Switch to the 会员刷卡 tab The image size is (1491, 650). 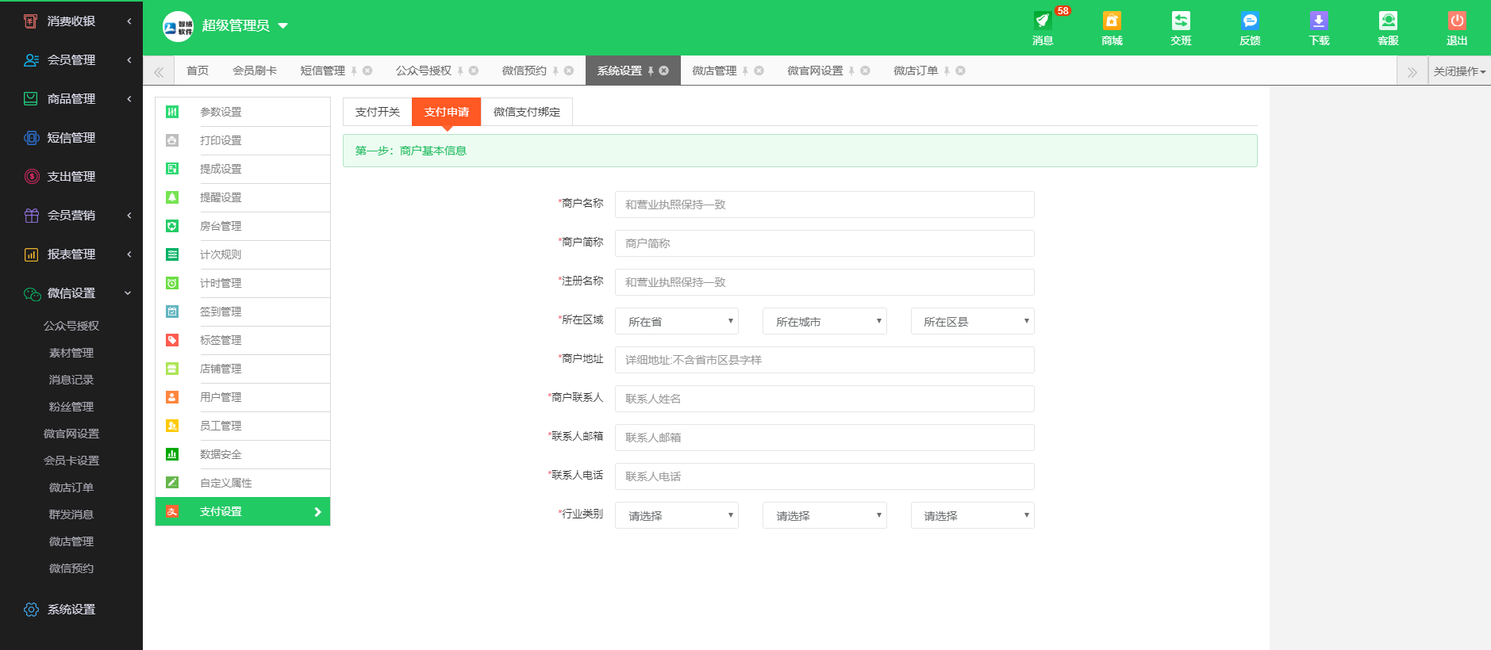point(255,71)
